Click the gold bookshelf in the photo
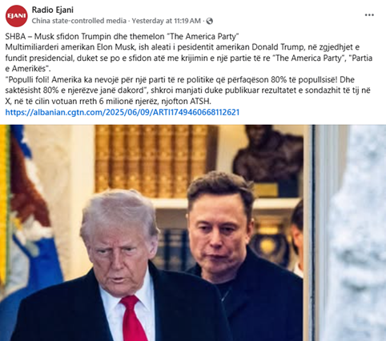386x341 pixels. coord(156,161)
